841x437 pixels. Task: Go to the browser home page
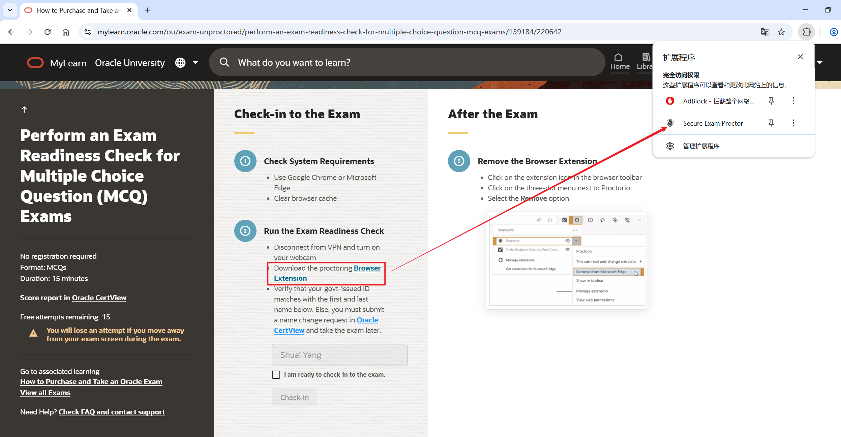[x=66, y=32]
